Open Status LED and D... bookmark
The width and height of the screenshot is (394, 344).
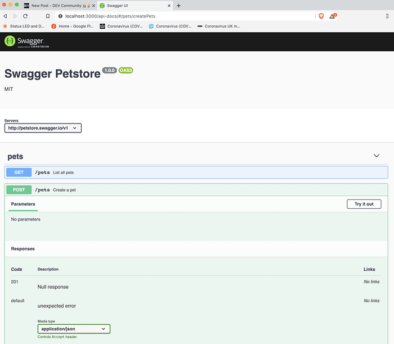[24, 26]
